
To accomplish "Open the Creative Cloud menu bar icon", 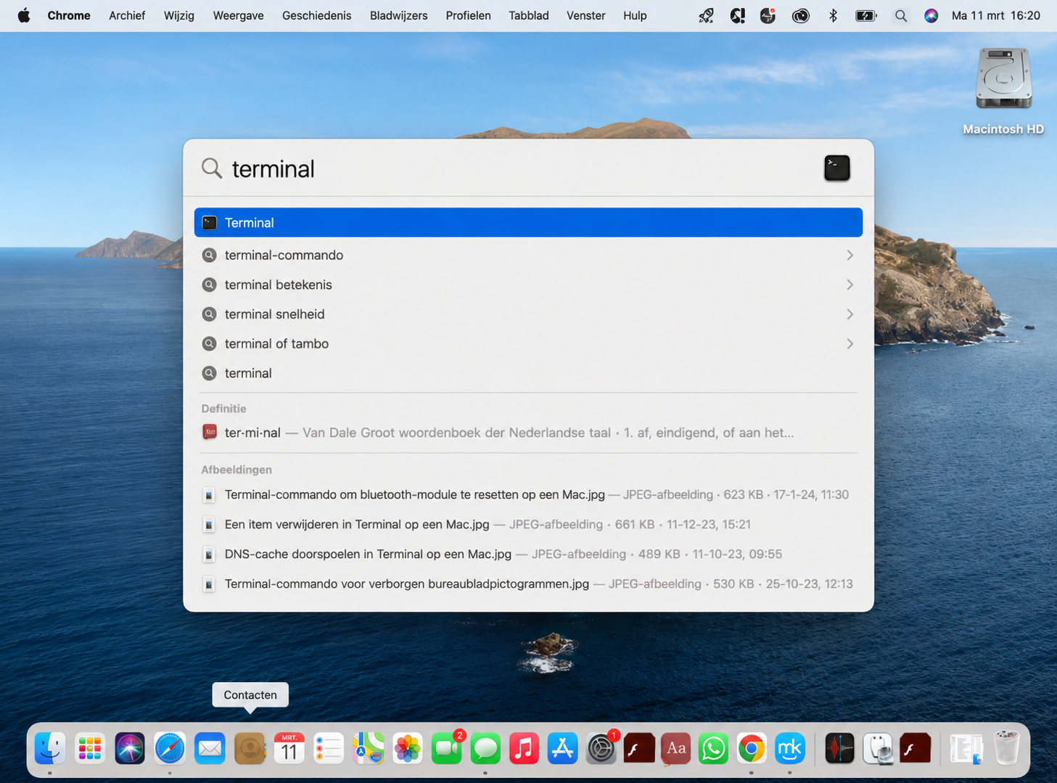I will click(800, 15).
